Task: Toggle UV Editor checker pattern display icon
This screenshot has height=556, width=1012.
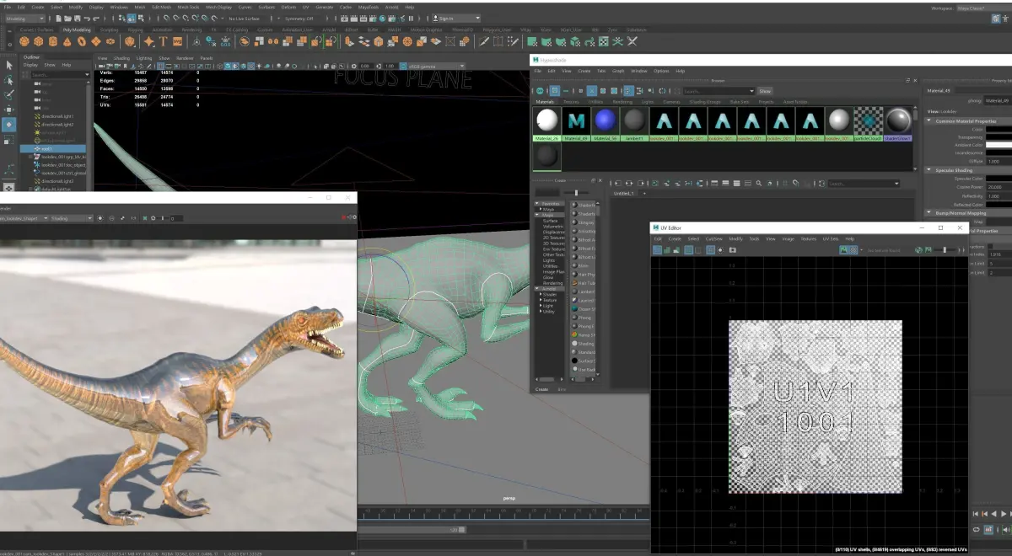Action: (x=853, y=249)
